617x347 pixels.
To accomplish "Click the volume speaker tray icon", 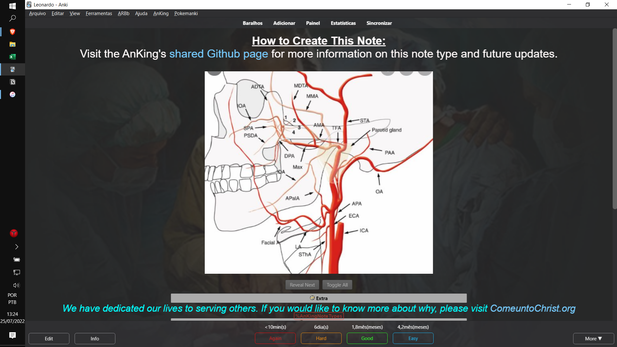I will (16, 285).
